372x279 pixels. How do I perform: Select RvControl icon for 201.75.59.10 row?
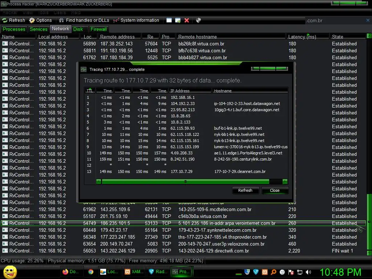click(5, 216)
